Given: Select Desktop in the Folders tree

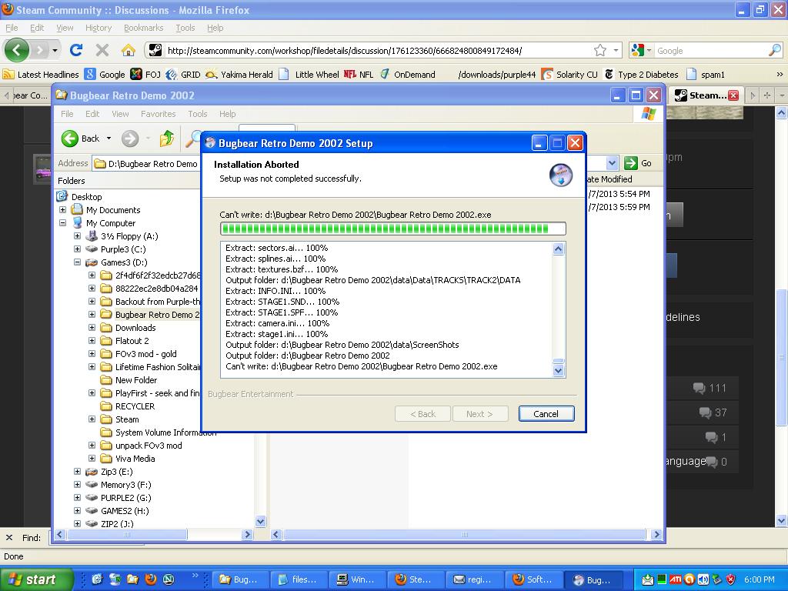Looking at the screenshot, I should point(86,196).
